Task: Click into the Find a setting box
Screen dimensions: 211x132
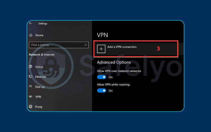Action: (59, 45)
